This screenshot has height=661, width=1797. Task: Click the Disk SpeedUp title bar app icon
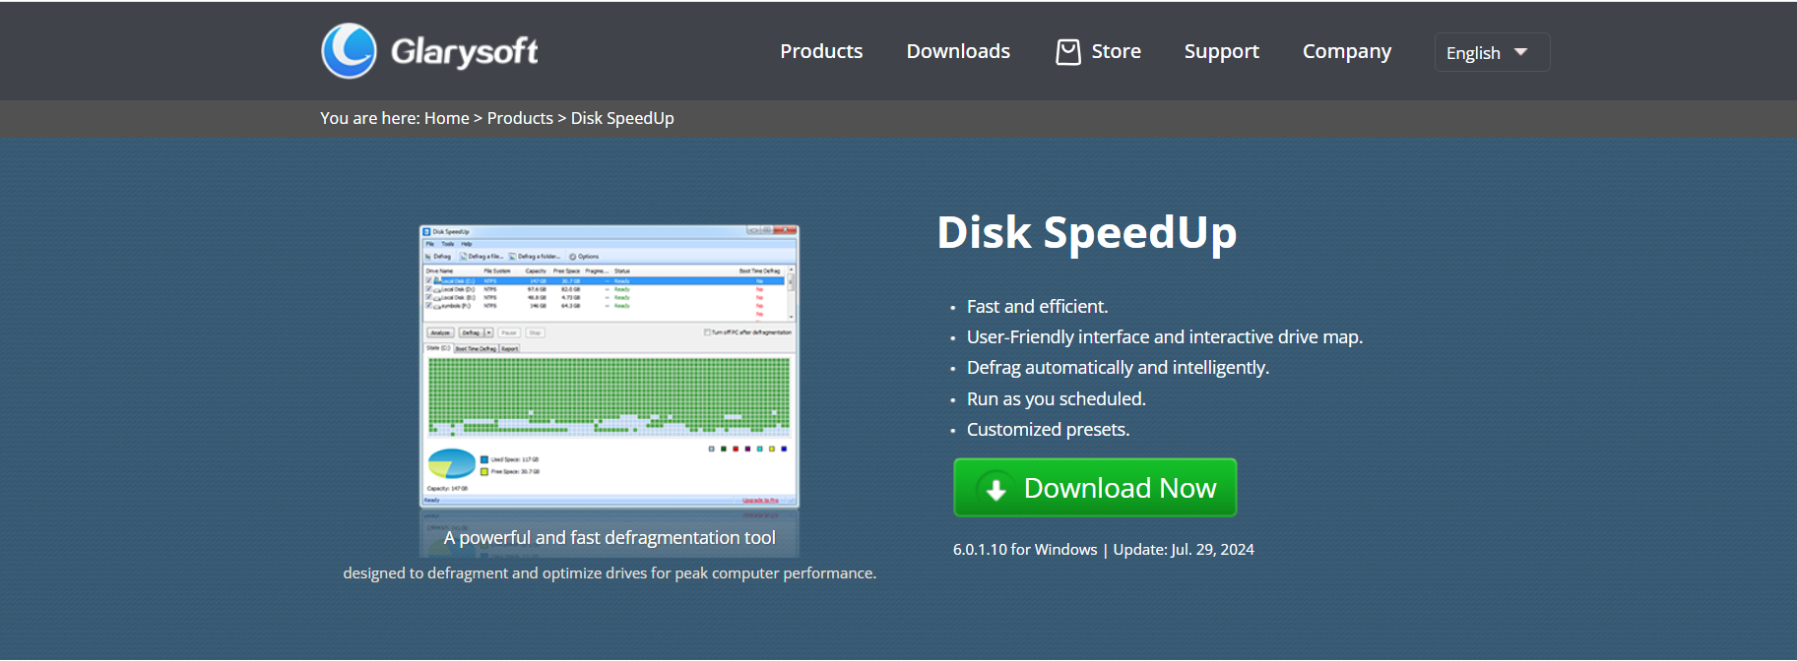[427, 232]
